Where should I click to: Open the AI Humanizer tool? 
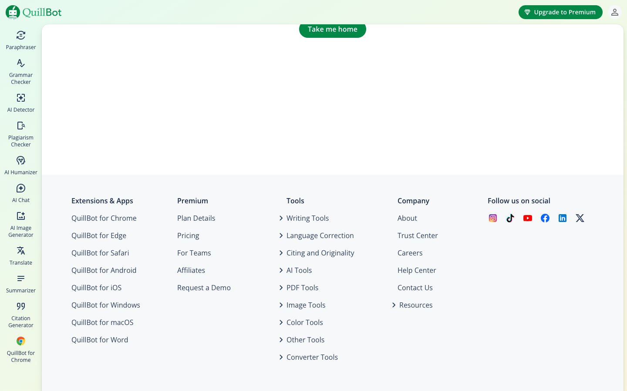tap(21, 165)
